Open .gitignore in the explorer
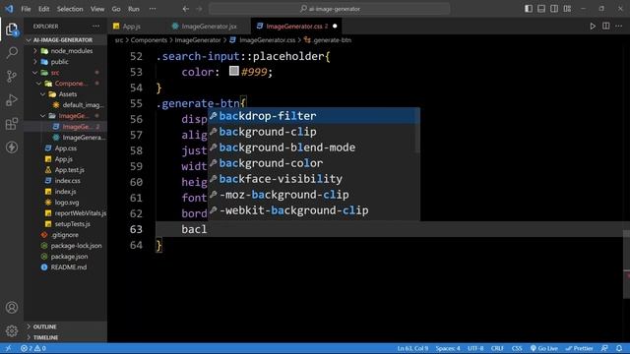 click(66, 235)
